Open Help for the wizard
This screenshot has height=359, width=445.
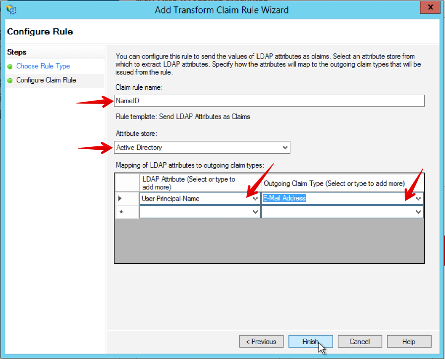tap(409, 341)
